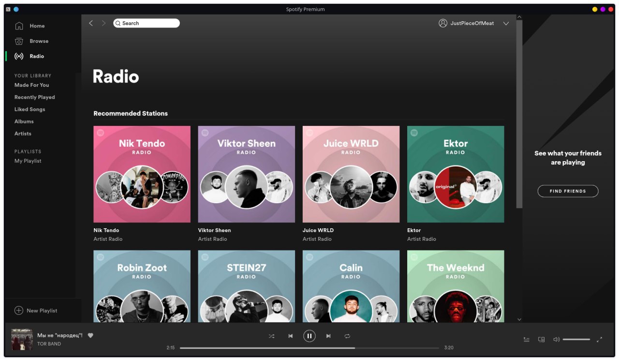Click the Juice WRLD title link

tap(318, 230)
